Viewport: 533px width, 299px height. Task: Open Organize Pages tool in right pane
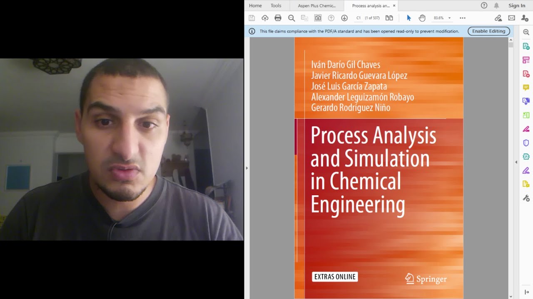[x=526, y=60]
